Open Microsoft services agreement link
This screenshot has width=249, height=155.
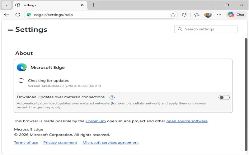110,143
